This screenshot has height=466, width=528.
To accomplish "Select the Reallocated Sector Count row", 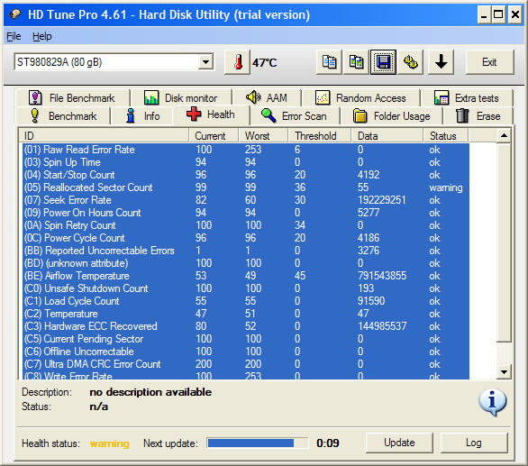I will (x=246, y=187).
